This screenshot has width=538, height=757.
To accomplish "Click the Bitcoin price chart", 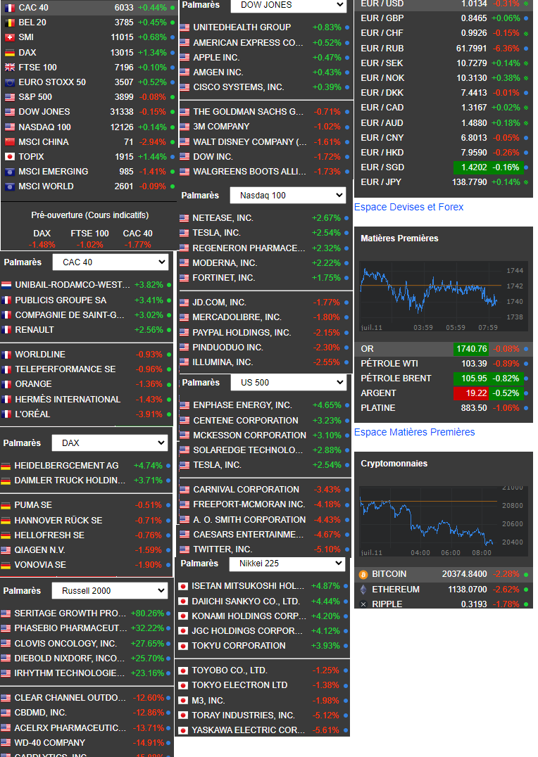I will (442, 521).
